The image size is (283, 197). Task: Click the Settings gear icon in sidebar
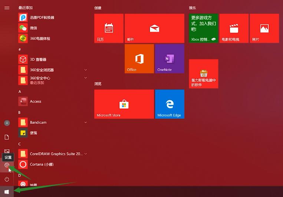click(x=7, y=165)
